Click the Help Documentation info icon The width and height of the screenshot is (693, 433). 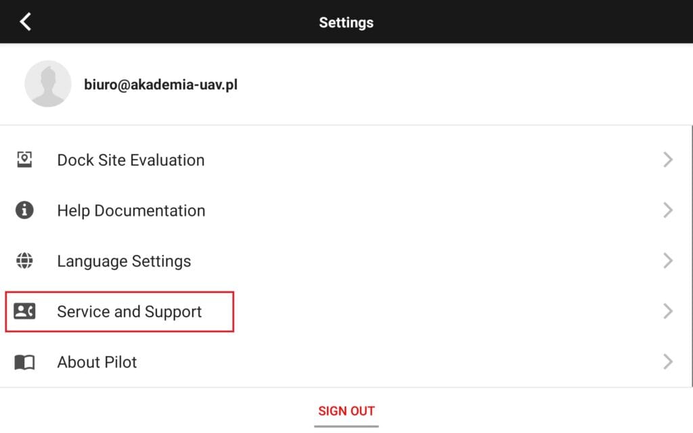tap(24, 210)
